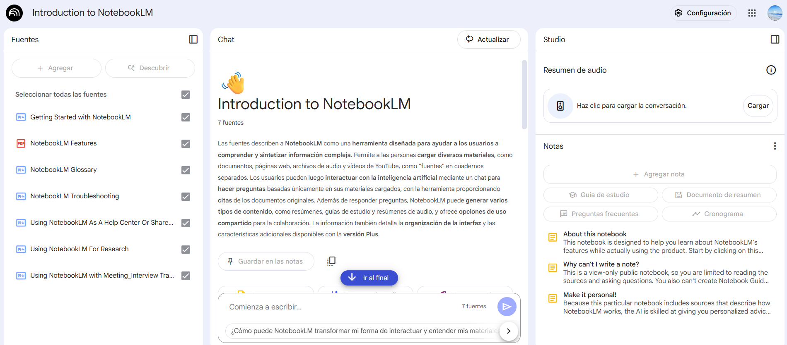
Task: Copy the chat summary text
Action: coord(331,261)
